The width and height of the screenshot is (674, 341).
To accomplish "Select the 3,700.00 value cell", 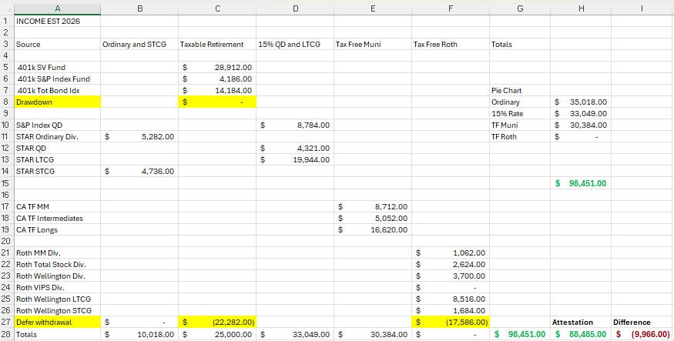I will coord(451,276).
